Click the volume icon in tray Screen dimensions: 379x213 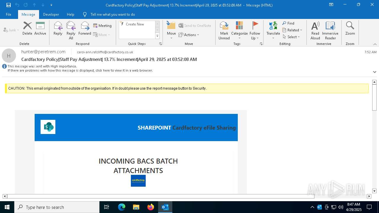341,207
